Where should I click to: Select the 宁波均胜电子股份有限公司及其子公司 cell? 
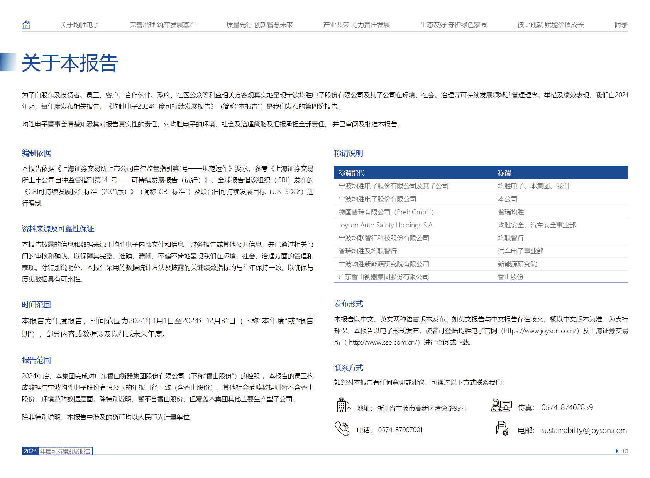point(394,186)
